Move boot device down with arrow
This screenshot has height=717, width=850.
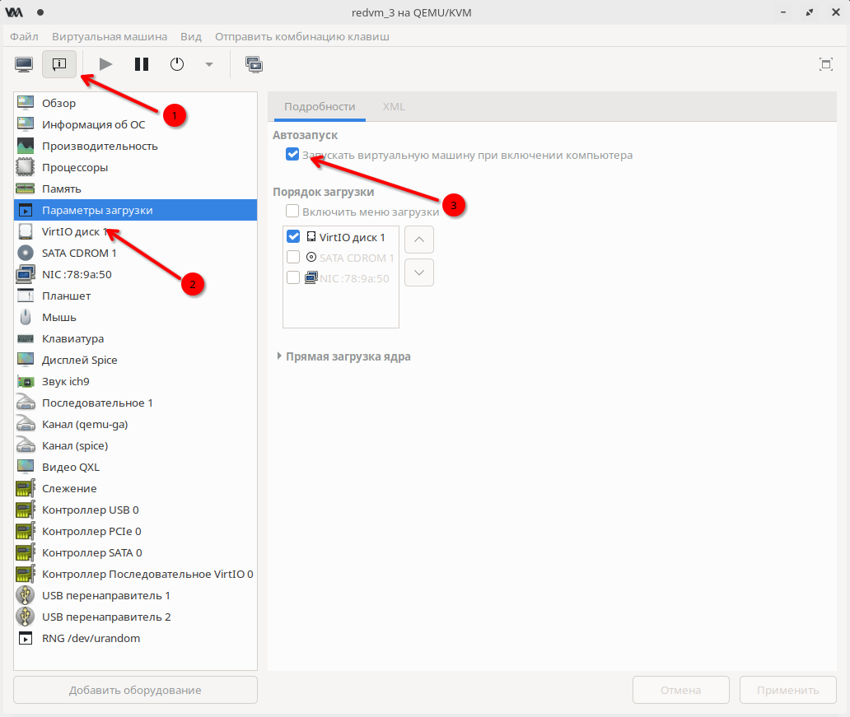[x=419, y=272]
